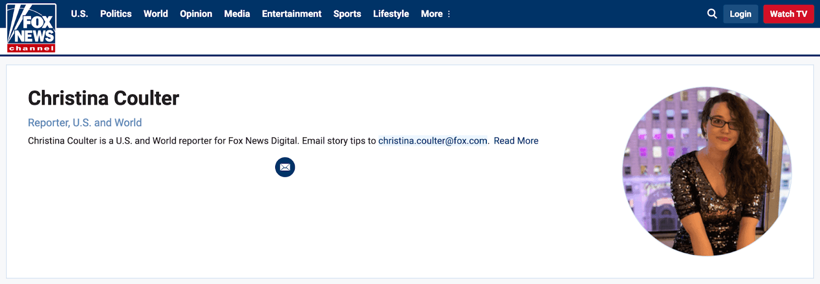Navigate to the Media section
This screenshot has width=820, height=284.
pos(237,14)
